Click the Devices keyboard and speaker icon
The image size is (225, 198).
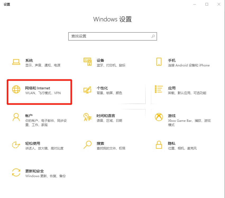coord(88,61)
